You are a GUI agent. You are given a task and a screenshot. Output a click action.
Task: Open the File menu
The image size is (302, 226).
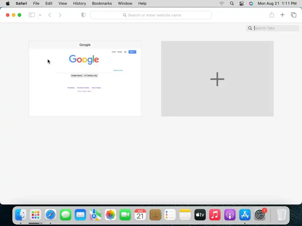click(x=36, y=3)
